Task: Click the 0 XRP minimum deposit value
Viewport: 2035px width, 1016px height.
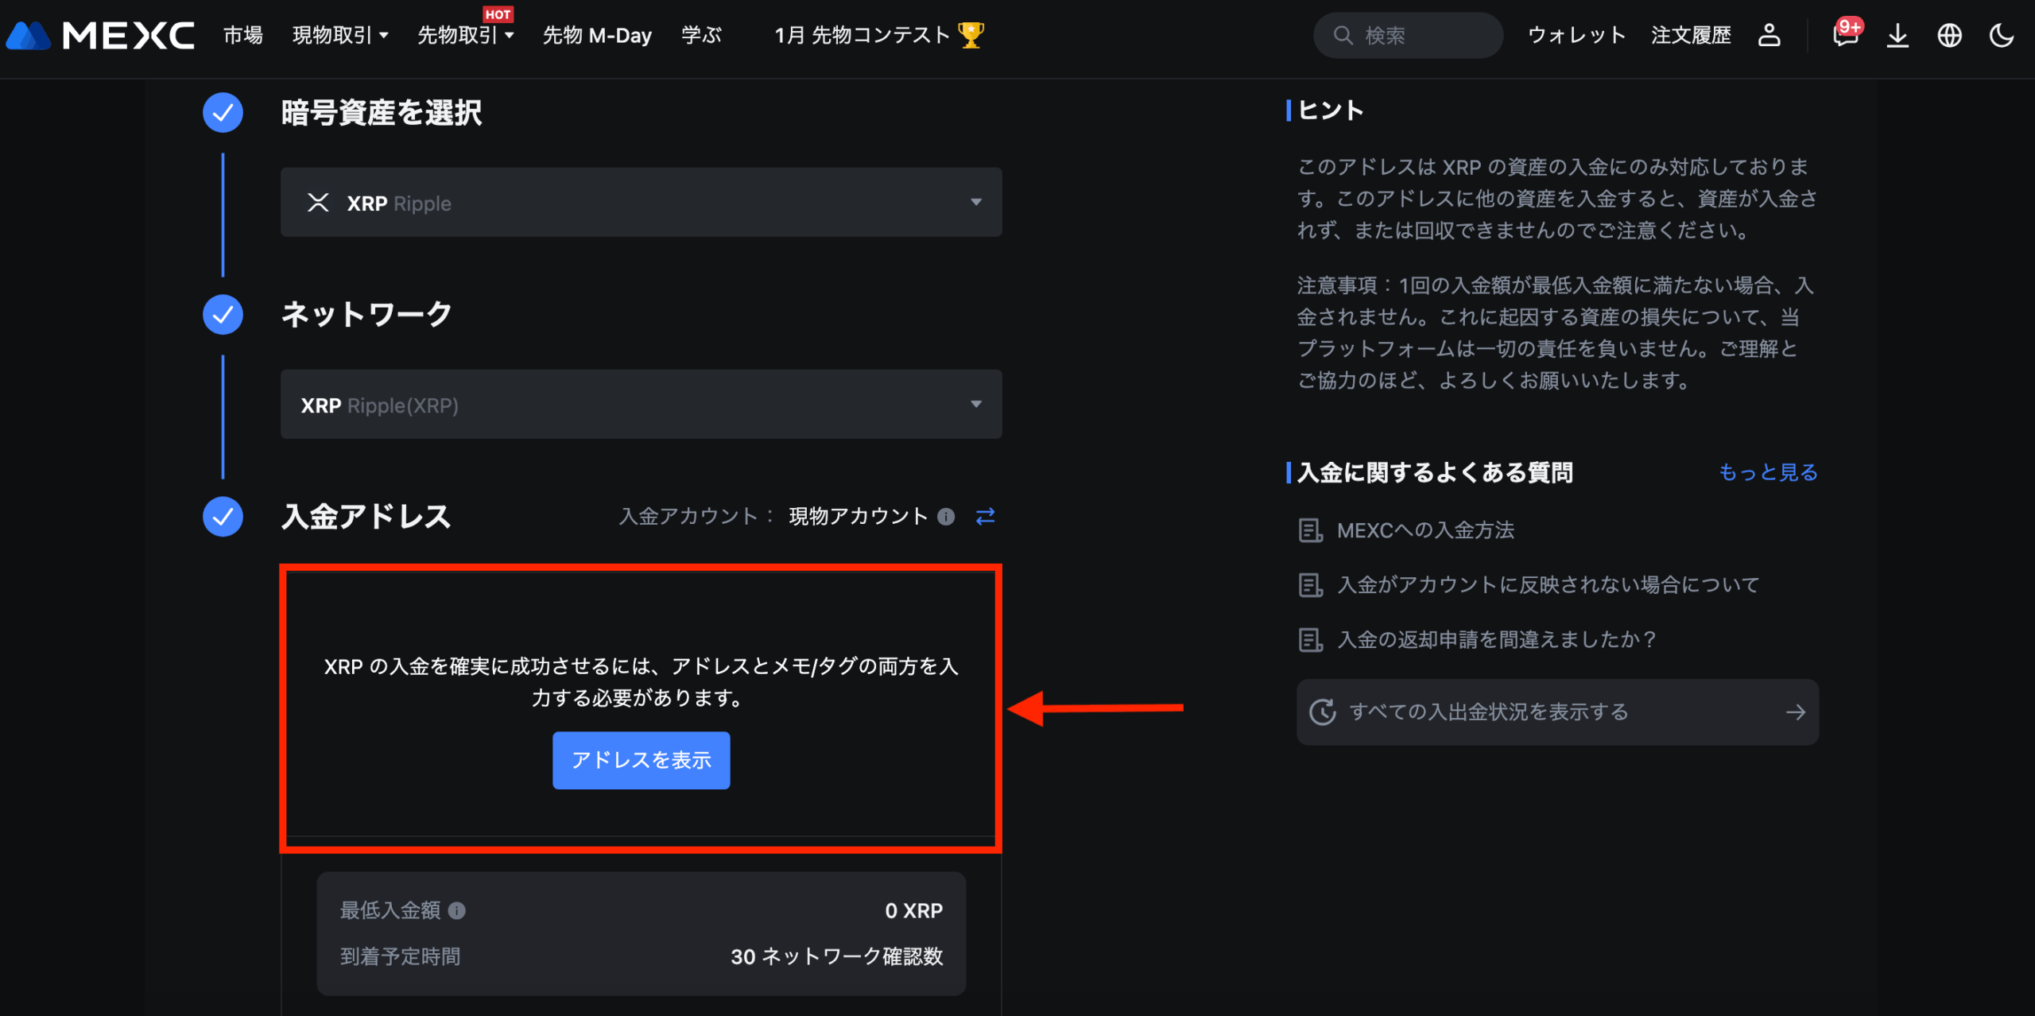Action: [913, 910]
